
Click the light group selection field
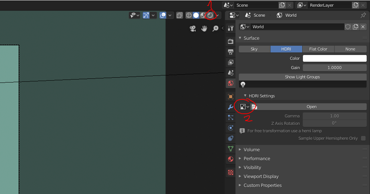coord(303,84)
